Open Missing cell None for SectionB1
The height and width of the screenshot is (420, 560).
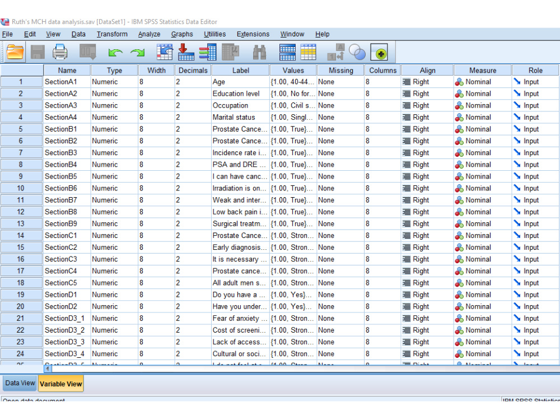[340, 129]
